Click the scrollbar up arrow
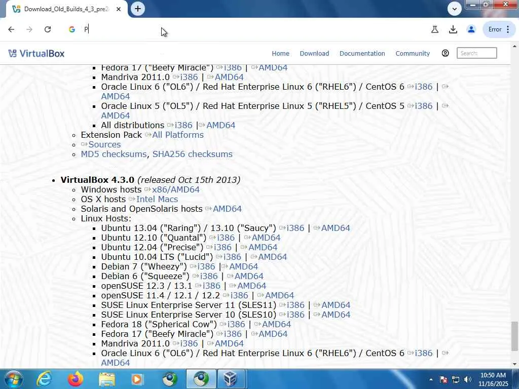 [x=514, y=46]
